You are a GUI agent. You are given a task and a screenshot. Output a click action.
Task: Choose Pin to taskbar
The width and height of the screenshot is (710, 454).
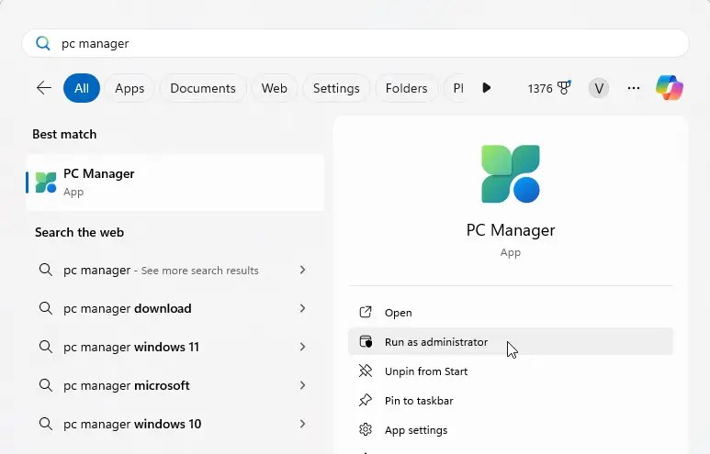click(511, 400)
